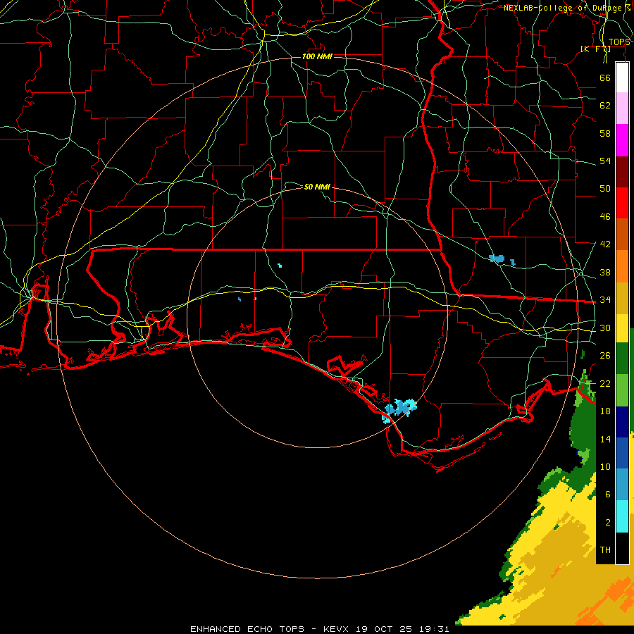Viewport: 634px width, 634px height.
Task: Click the bright yellow legend swatch
Action: click(x=622, y=328)
